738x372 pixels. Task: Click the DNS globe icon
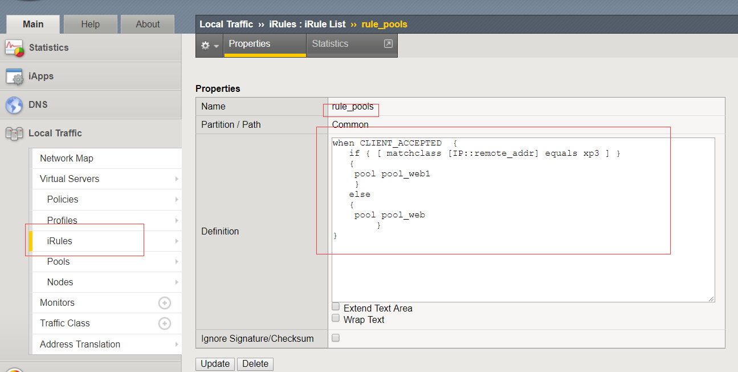[14, 105]
